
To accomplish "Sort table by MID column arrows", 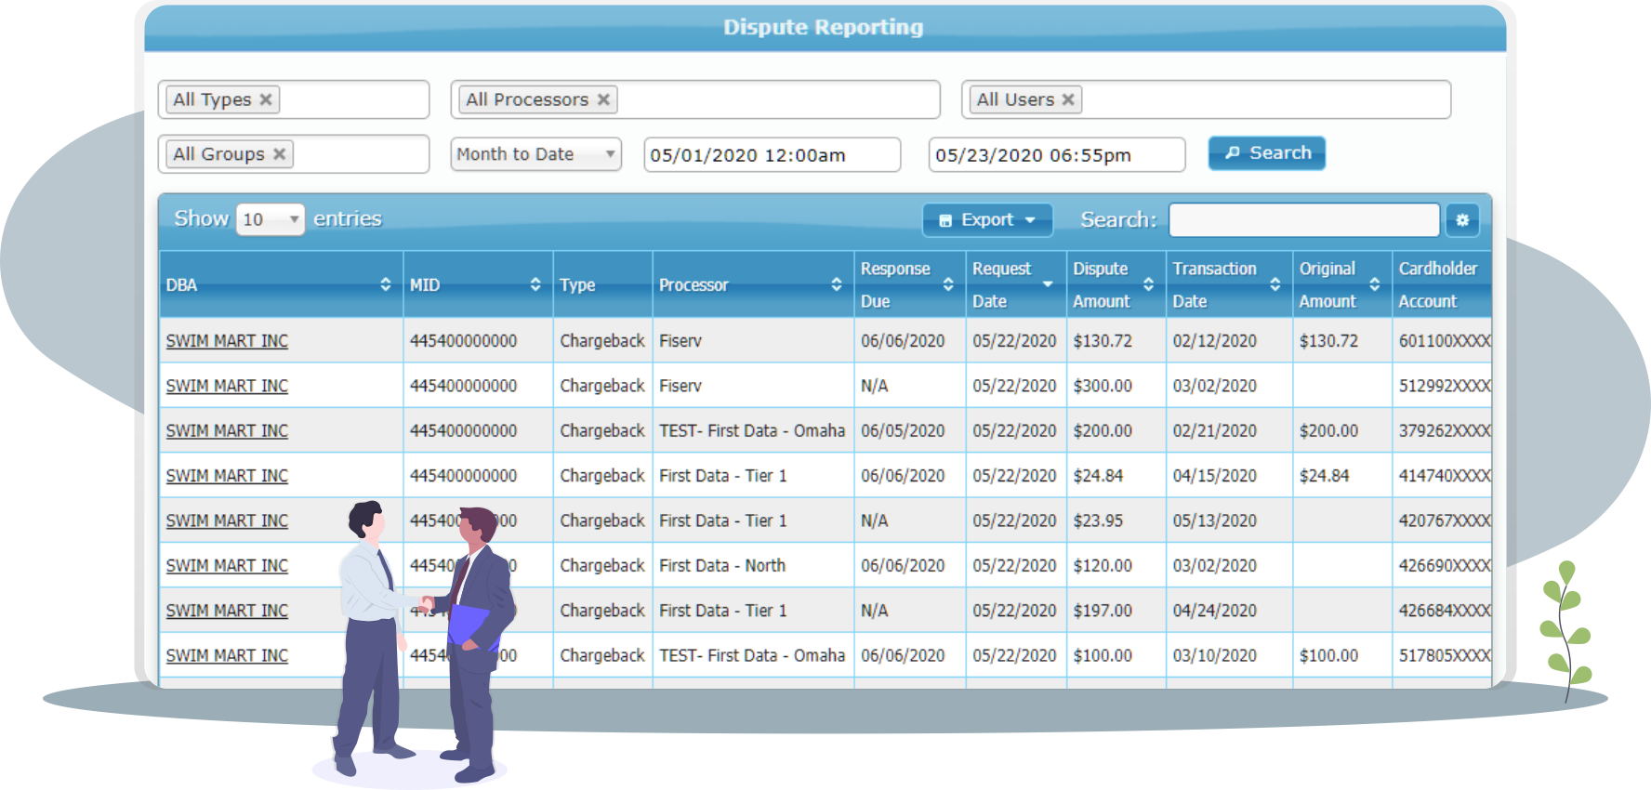I will click(535, 284).
